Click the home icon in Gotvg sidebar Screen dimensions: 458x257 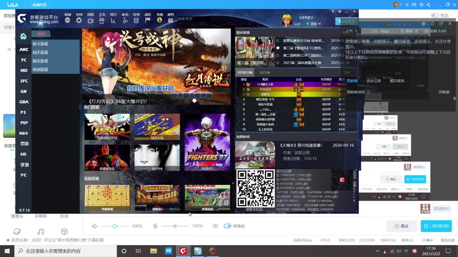(x=23, y=36)
